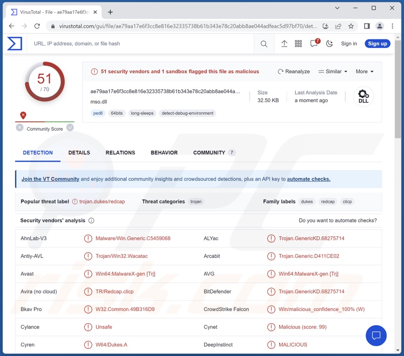Viewport: 404px width, 356px height.
Task: Click the redcap family label chip
Action: 328,202
